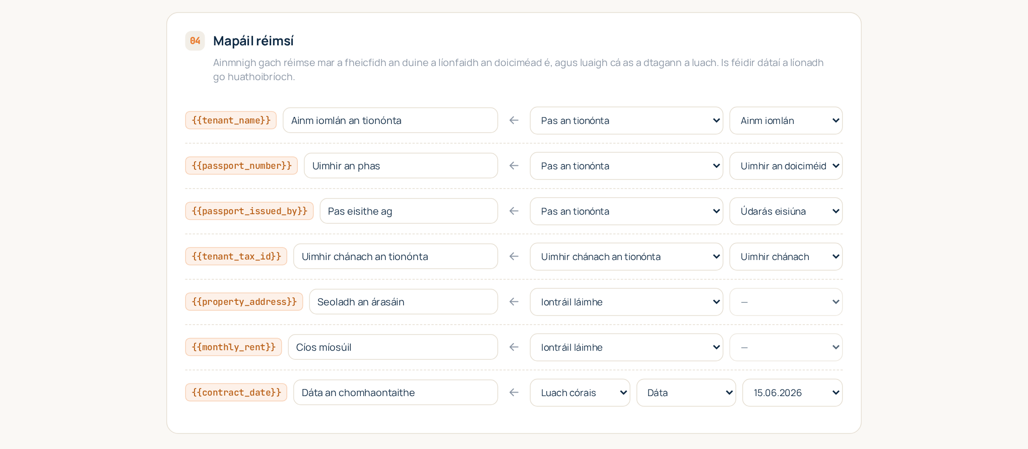Edit the 'Ainm iomlán an tionónta' label field

click(x=391, y=120)
